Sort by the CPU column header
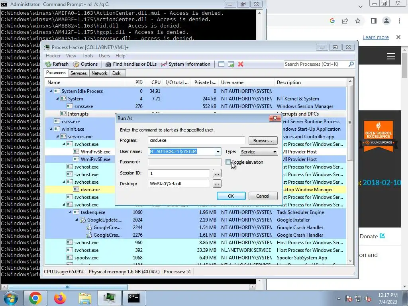Image resolution: width=408 pixels, height=306 pixels. [x=154, y=82]
